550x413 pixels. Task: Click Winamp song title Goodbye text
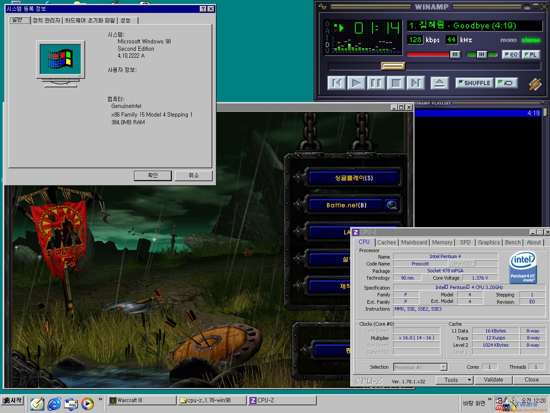[462, 26]
